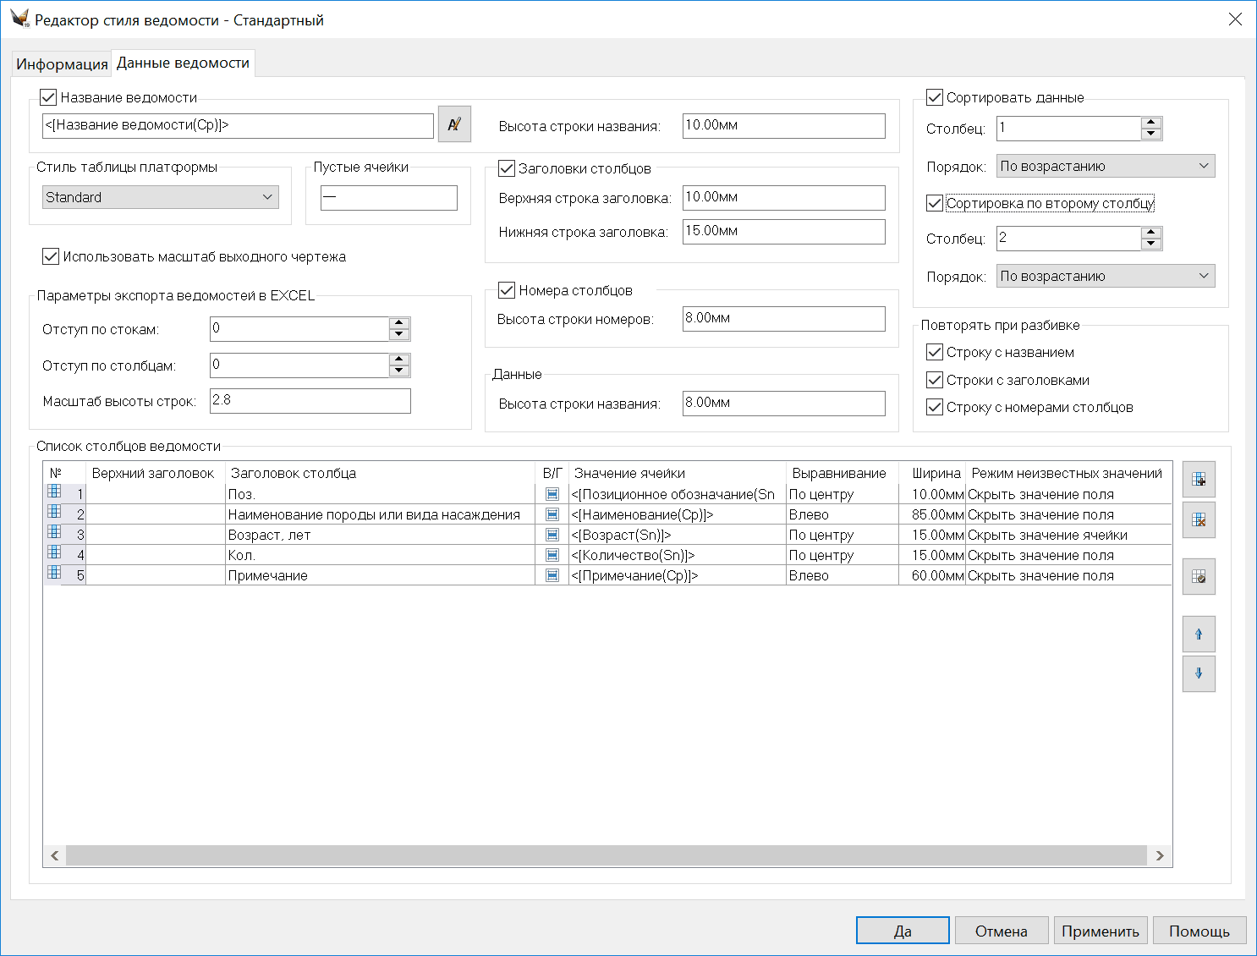The image size is (1257, 956).
Task: Click the В/Г icon for Примечание row
Action: [552, 575]
